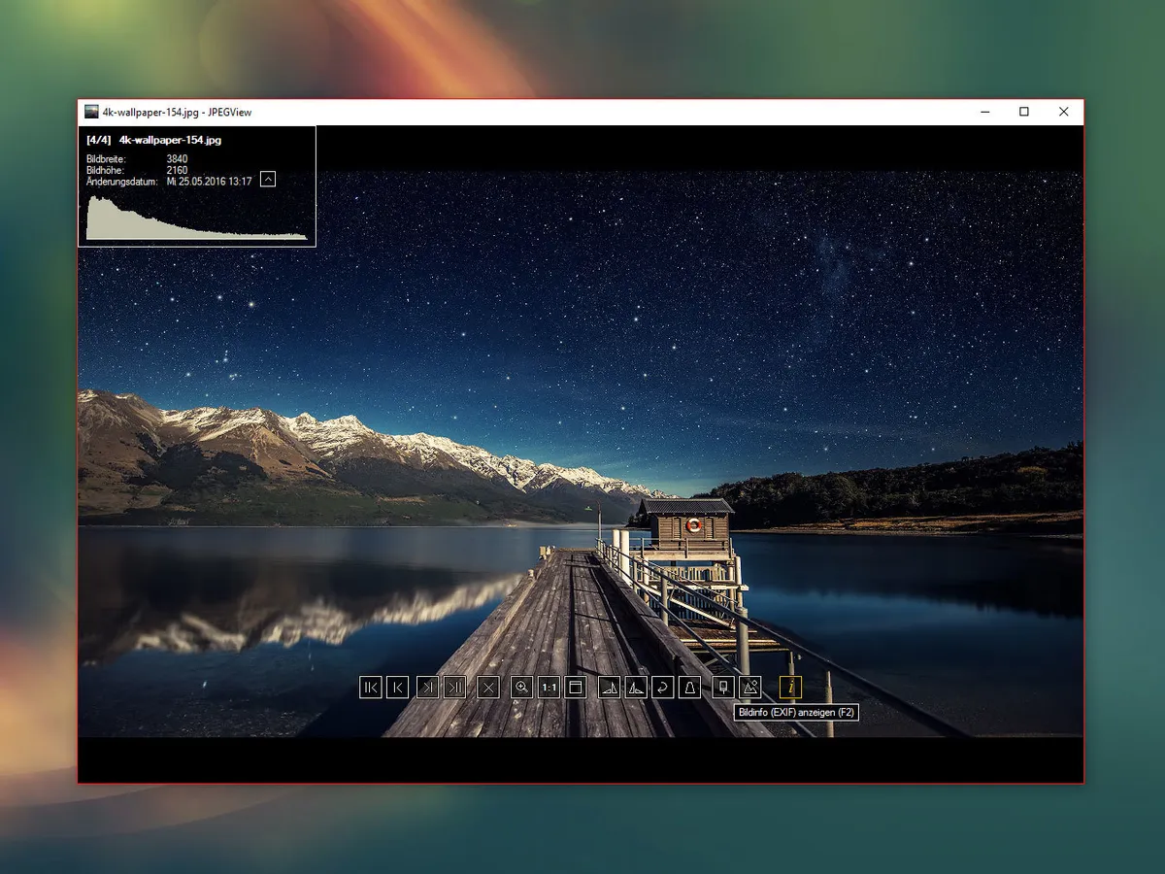Toggle the highlighted Bildinfo (EXIF) info button

[x=791, y=688]
